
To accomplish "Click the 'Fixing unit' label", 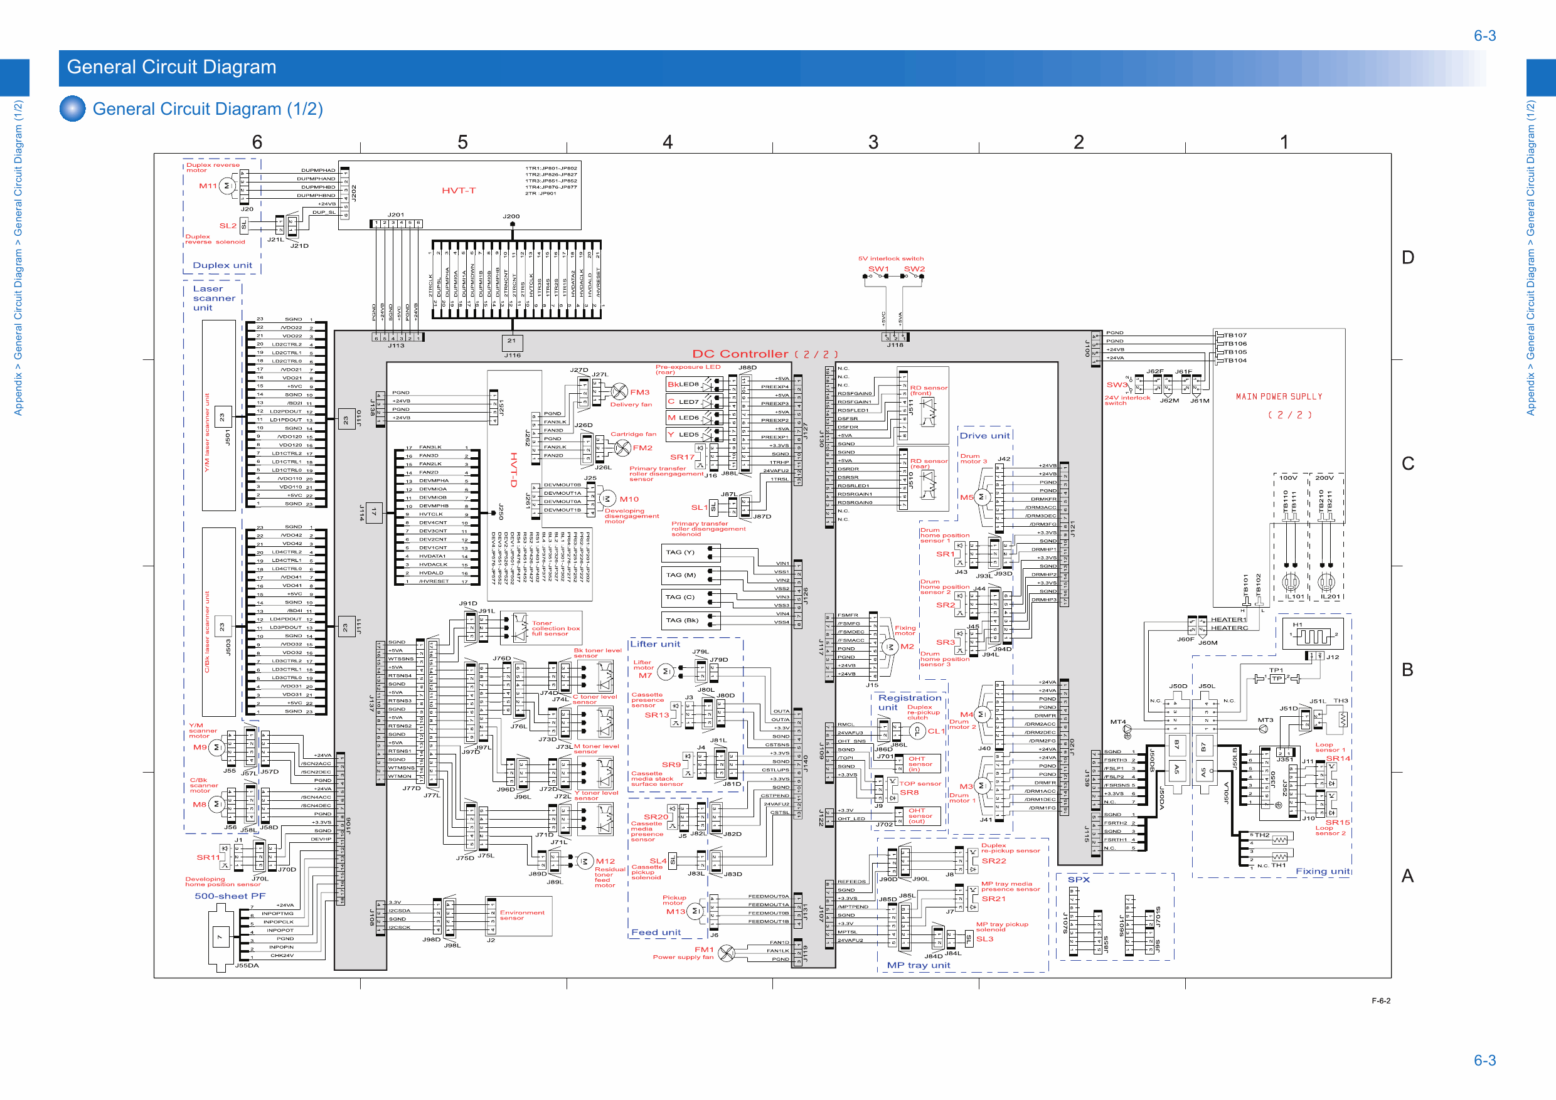I will click(x=1323, y=872).
